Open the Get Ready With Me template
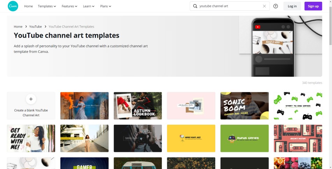This screenshot has height=169, width=332. pyautogui.click(x=31, y=138)
